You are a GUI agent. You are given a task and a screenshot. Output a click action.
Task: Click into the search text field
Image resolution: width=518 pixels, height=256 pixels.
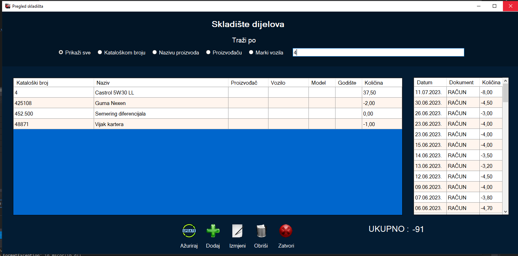(x=378, y=52)
